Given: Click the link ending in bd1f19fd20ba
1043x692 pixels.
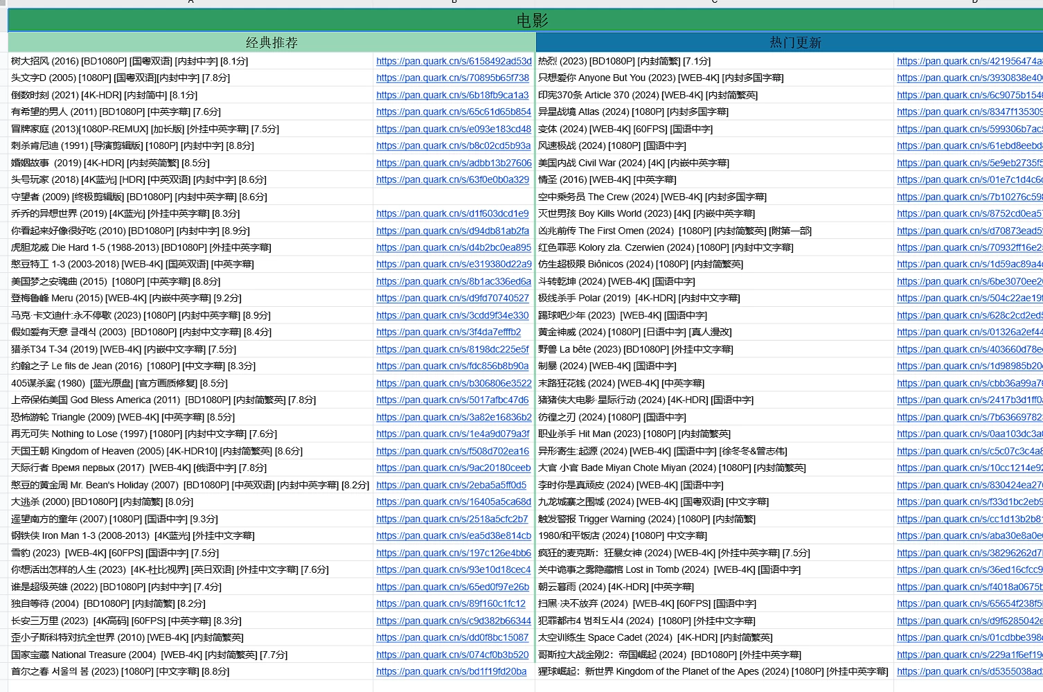Looking at the screenshot, I should pyautogui.click(x=451, y=672).
